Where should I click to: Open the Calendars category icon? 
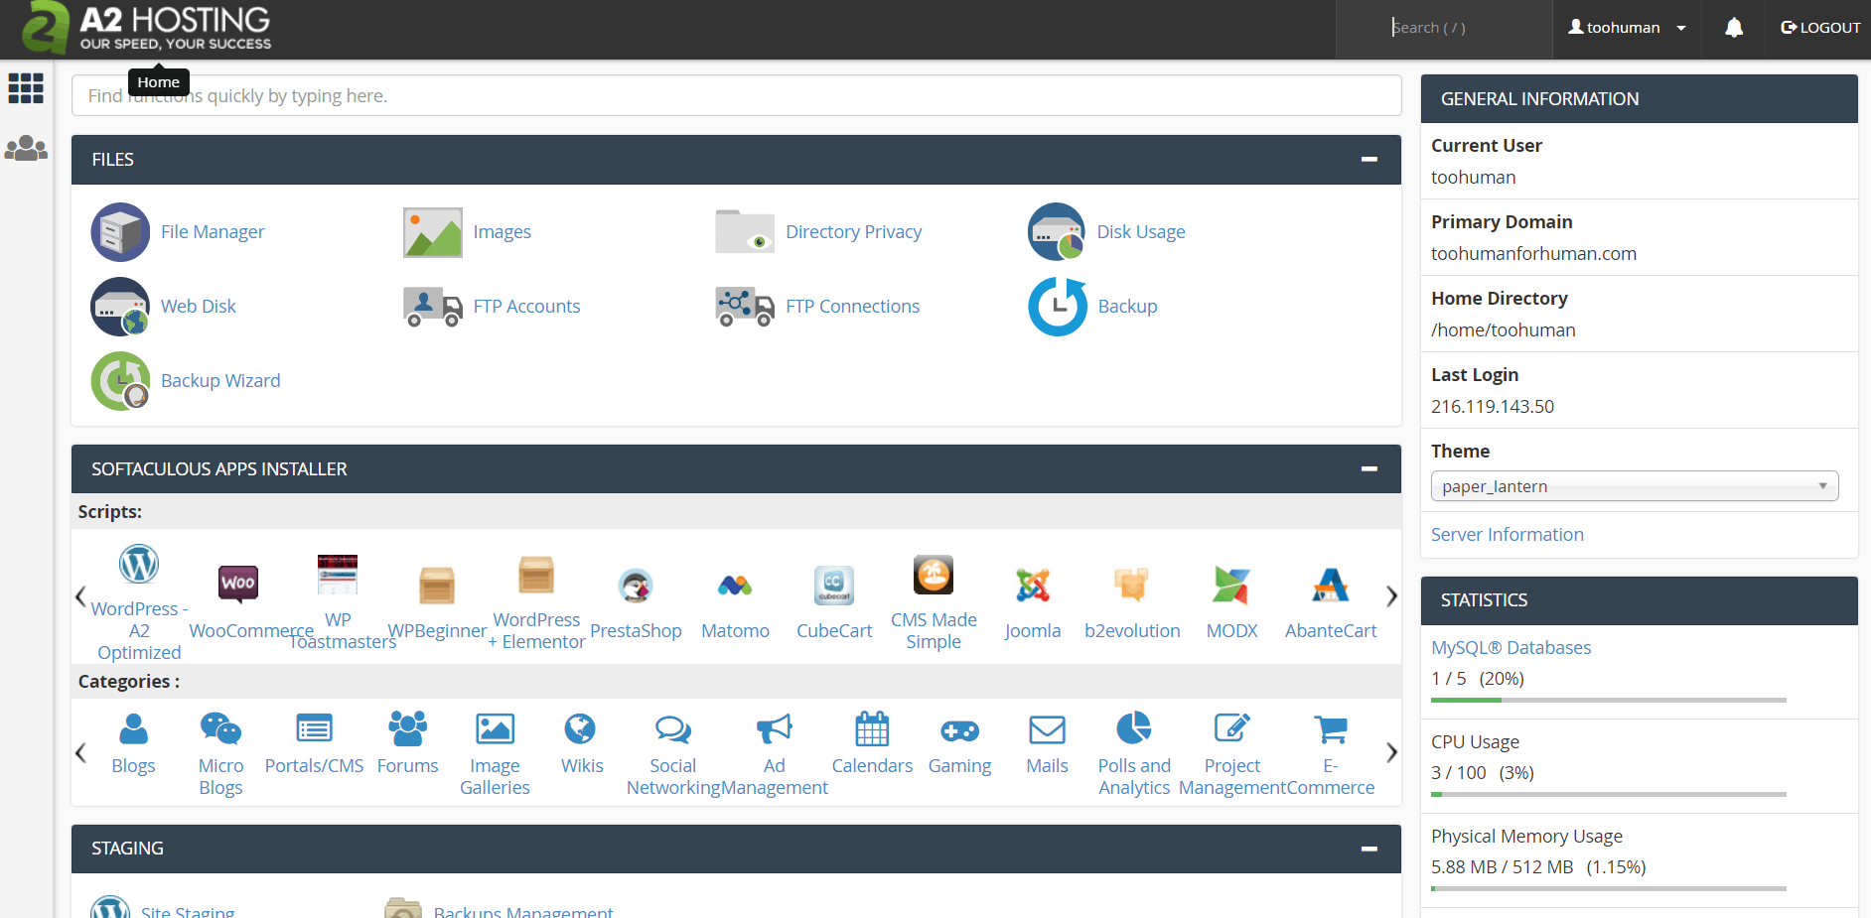tap(872, 730)
